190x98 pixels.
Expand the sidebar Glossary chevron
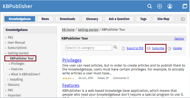pyautogui.click(x=6, y=85)
